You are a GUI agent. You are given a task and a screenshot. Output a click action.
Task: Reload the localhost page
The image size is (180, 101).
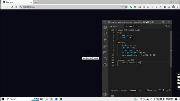coord(12,7)
